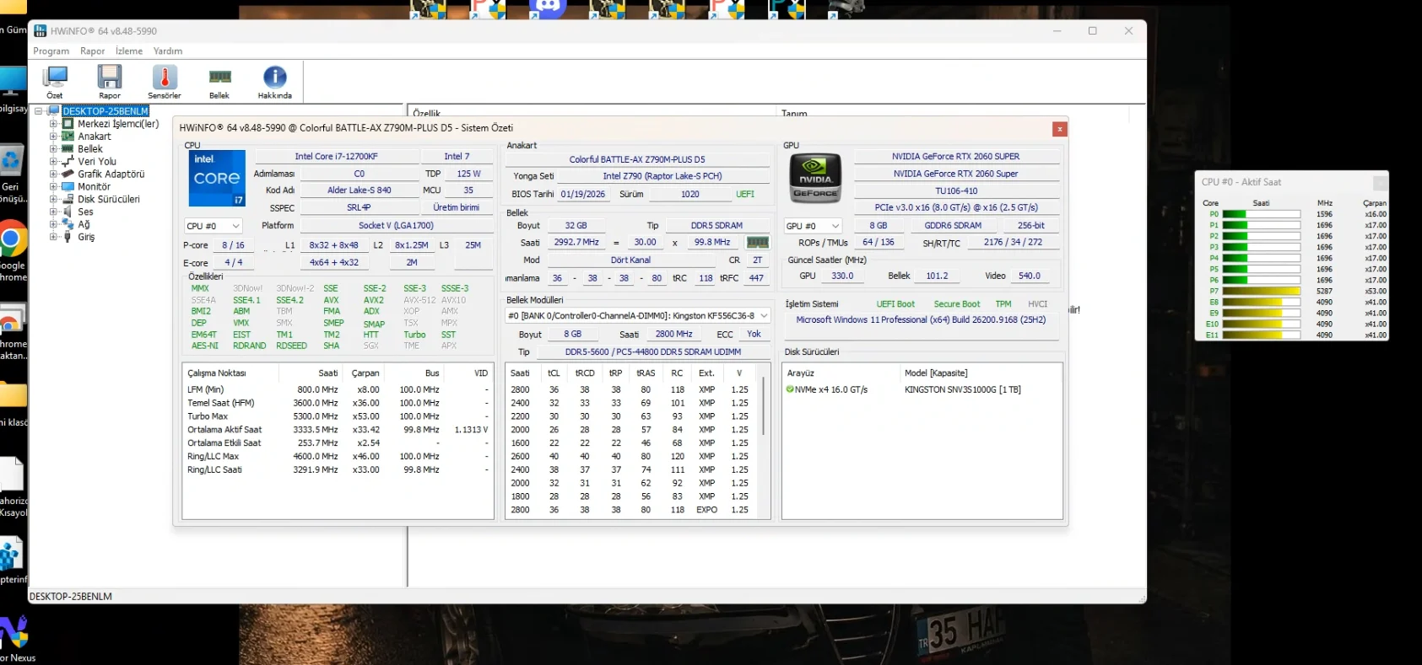Click the Disk Sürücüleri tree icon

tap(68, 200)
